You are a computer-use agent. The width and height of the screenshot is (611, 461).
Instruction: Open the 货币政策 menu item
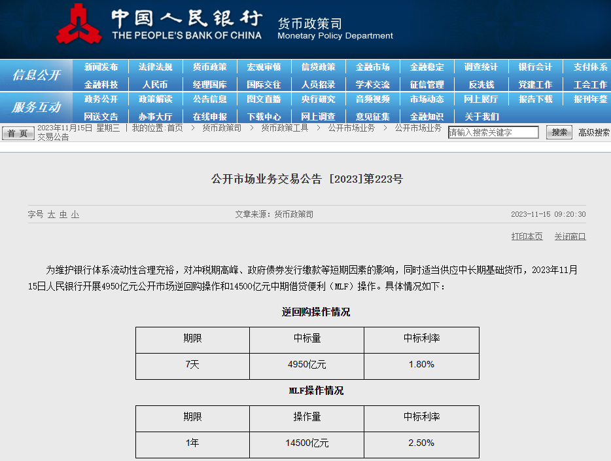point(209,67)
